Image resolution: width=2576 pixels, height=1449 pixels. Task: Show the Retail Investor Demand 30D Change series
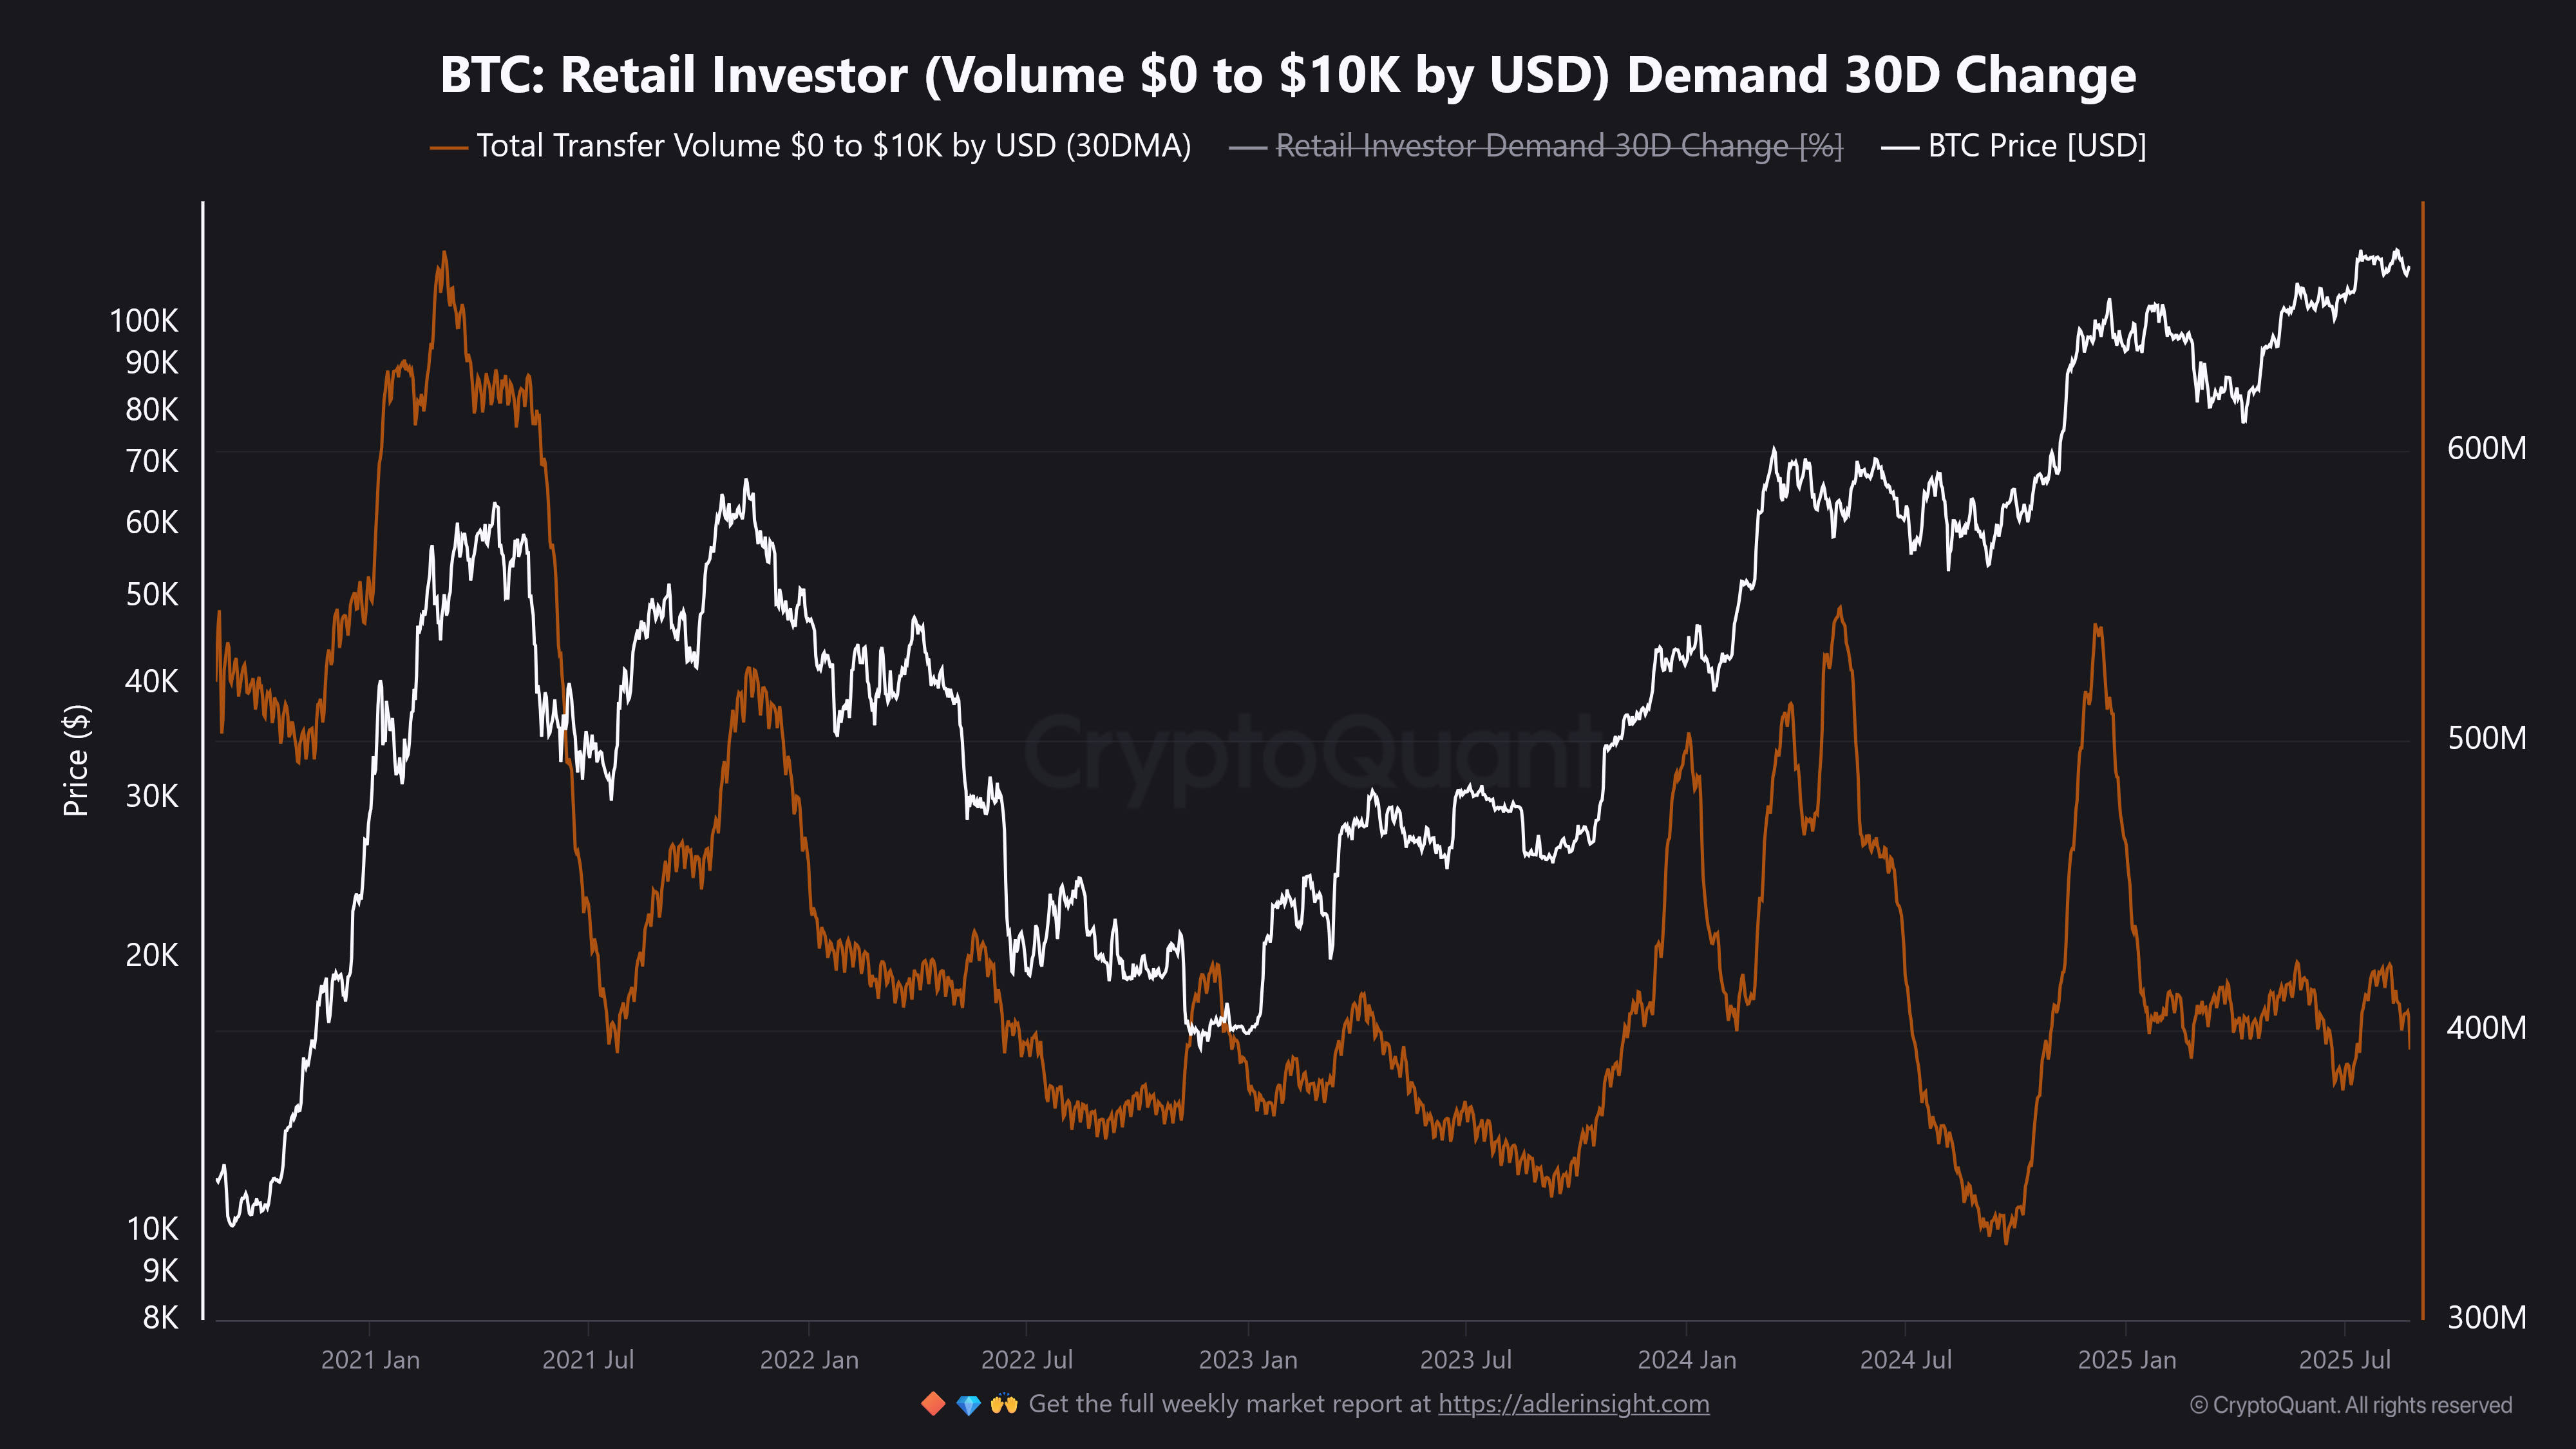(x=1559, y=146)
